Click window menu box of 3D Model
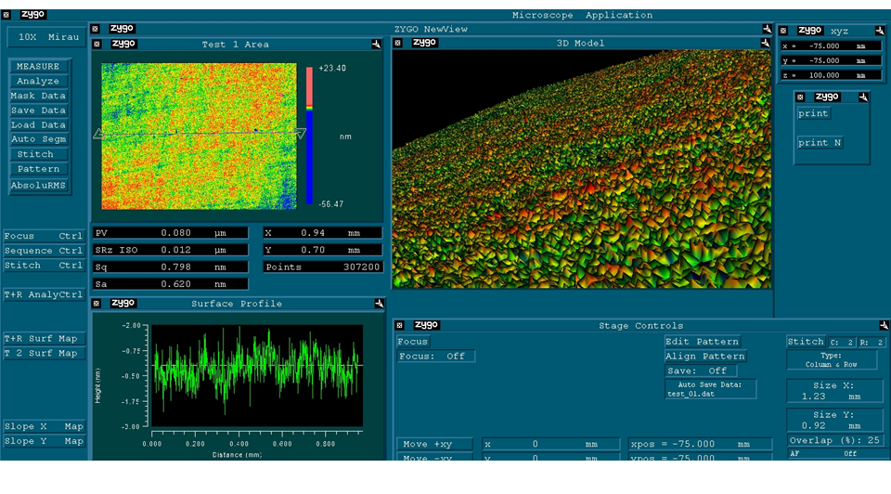Screen dimensions: 891x494 tap(398, 44)
